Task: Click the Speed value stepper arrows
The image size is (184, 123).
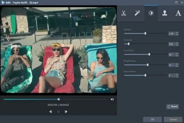Action: [177, 34]
